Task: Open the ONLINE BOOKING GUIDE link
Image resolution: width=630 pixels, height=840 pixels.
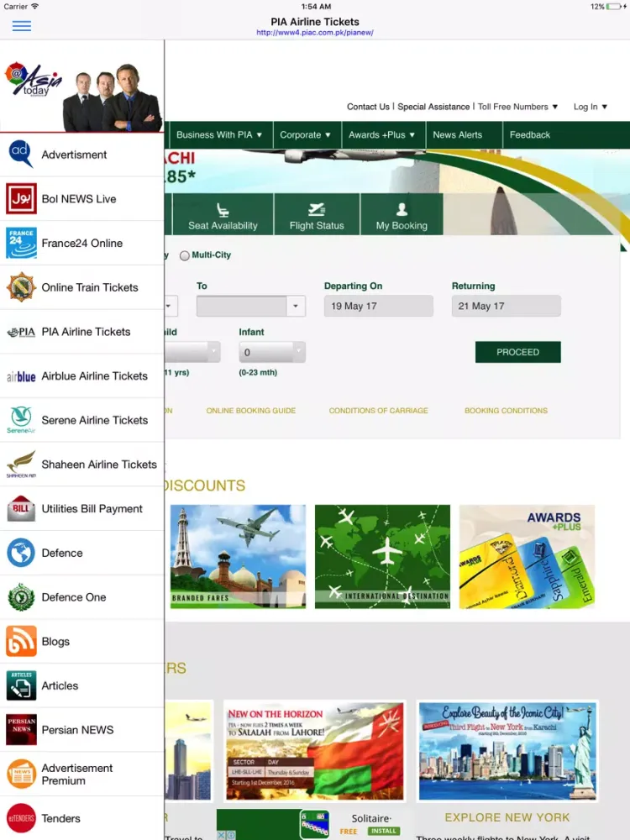Action: [250, 411]
